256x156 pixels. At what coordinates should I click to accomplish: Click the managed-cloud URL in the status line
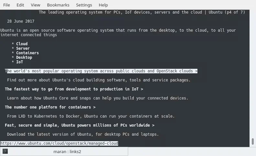59,143
